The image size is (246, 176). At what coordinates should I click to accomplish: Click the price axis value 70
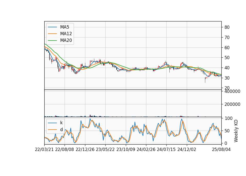point(227,37)
